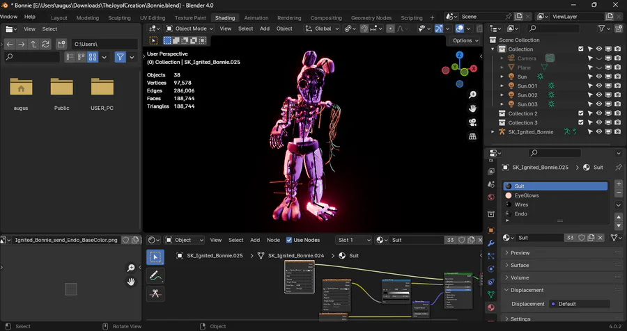This screenshot has height=331, width=627.
Task: Disable Sun.002 render camera icon
Action: 617,95
